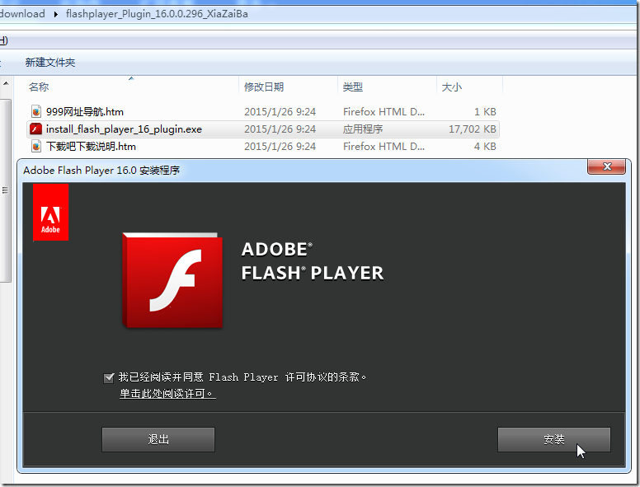Click the large Flash Player logo

click(172, 280)
